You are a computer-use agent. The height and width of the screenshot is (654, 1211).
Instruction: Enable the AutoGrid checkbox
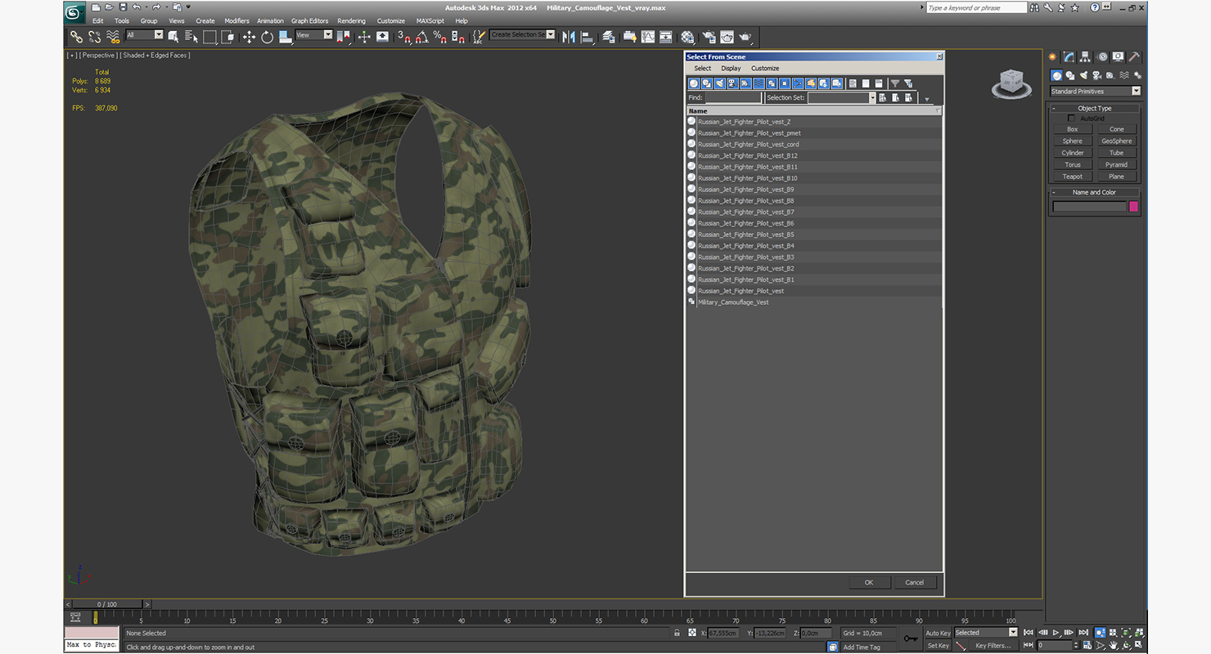[1072, 119]
